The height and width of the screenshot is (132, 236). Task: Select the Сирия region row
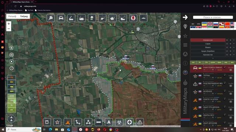click(208, 44)
